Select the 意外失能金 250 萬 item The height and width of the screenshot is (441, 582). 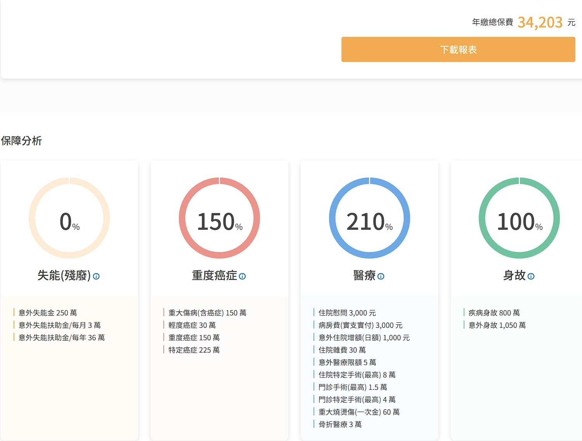coord(48,313)
